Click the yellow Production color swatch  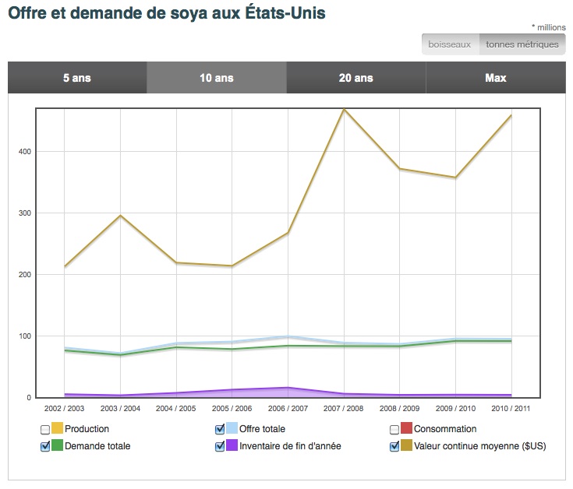tap(57, 429)
